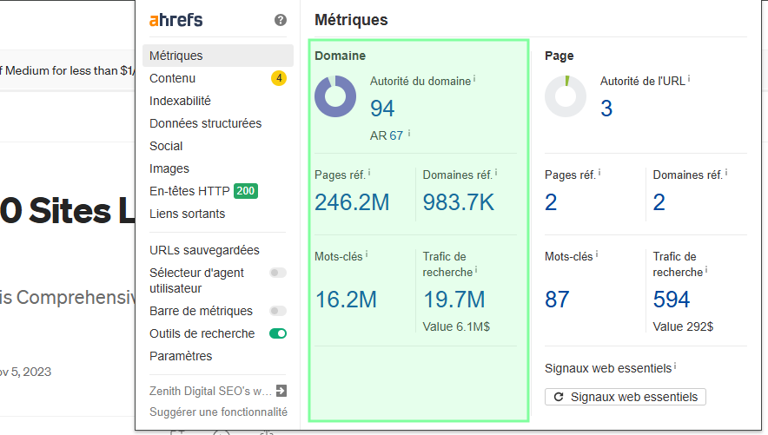Image resolution: width=768 pixels, height=435 pixels.
Task: Click domain Domaines réf. value 983.7K
Action: pos(459,202)
